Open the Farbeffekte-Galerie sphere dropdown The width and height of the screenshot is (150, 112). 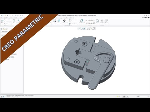(64, 21)
